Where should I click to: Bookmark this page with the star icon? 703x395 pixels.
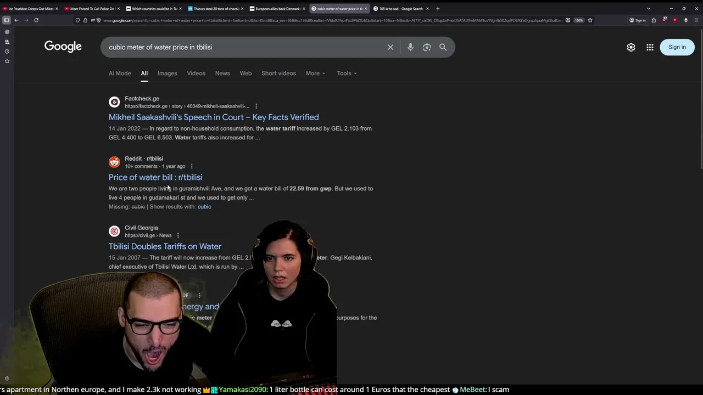click(590, 20)
